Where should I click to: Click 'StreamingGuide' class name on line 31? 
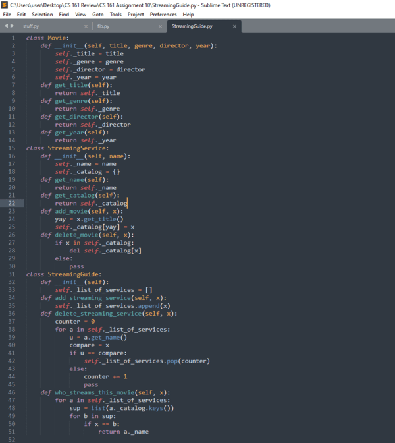point(73,274)
